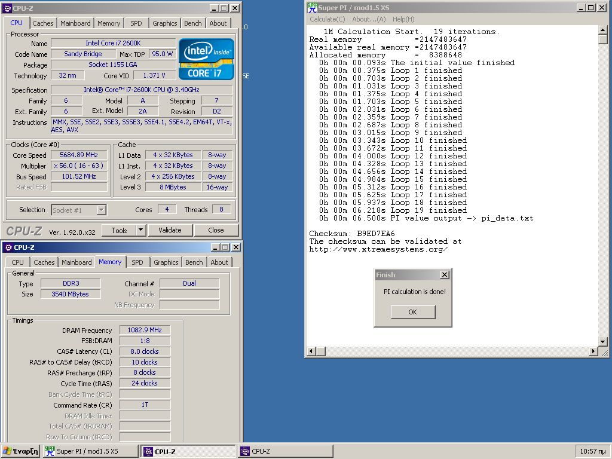
Task: Switch to Super PI / mod1.5 XS taskbar item
Action: point(91,451)
